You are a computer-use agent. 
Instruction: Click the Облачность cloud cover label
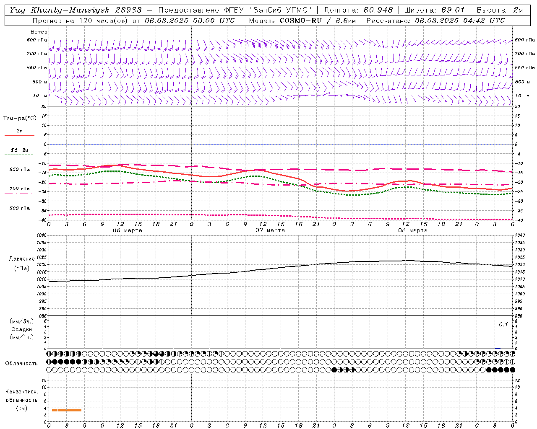click(x=21, y=364)
